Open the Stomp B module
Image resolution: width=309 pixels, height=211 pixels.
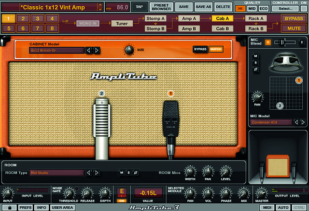click(x=155, y=29)
